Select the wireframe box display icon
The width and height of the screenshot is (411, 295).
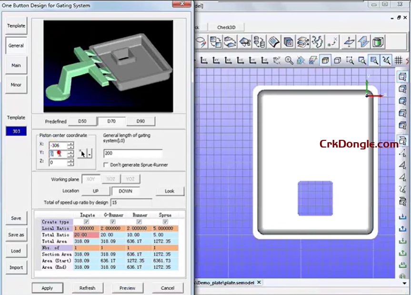pos(338,60)
